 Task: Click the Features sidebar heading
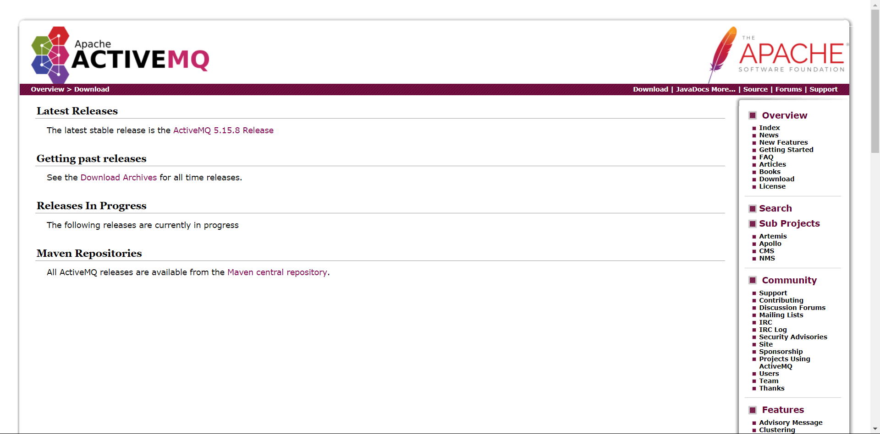click(x=783, y=410)
